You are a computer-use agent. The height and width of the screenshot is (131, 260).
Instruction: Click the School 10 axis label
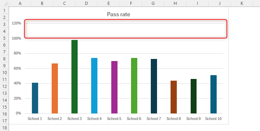213,119
